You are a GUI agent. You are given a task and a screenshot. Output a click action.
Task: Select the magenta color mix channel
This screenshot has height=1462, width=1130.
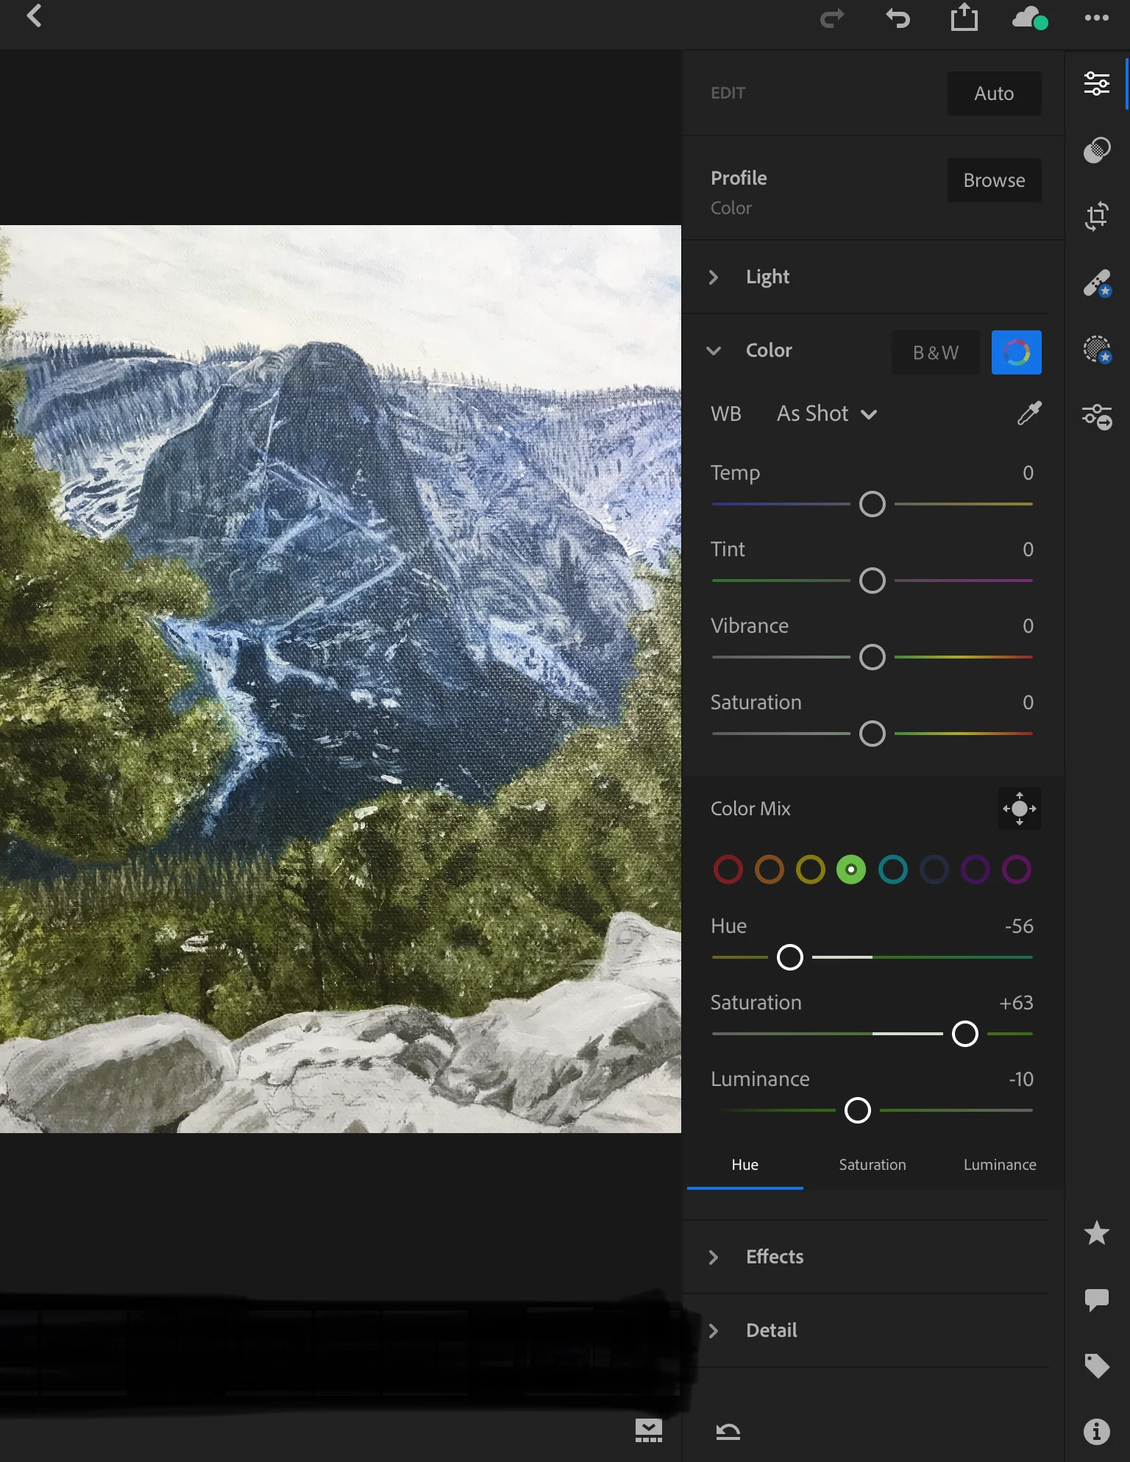pyautogui.click(x=1016, y=870)
